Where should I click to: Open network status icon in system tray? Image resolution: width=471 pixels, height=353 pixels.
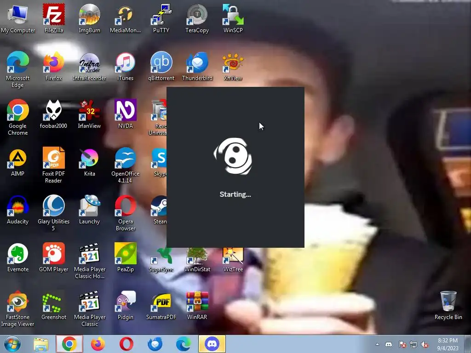pos(414,345)
